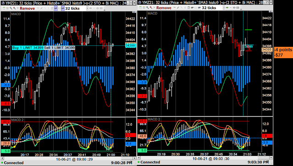Expand chevron menu after Remove in right chart
Viewport: 293px width, 166px height.
click(175, 8)
